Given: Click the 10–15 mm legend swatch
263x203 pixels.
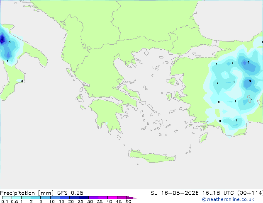Looking at the screenshot, I should coord(55,198).
